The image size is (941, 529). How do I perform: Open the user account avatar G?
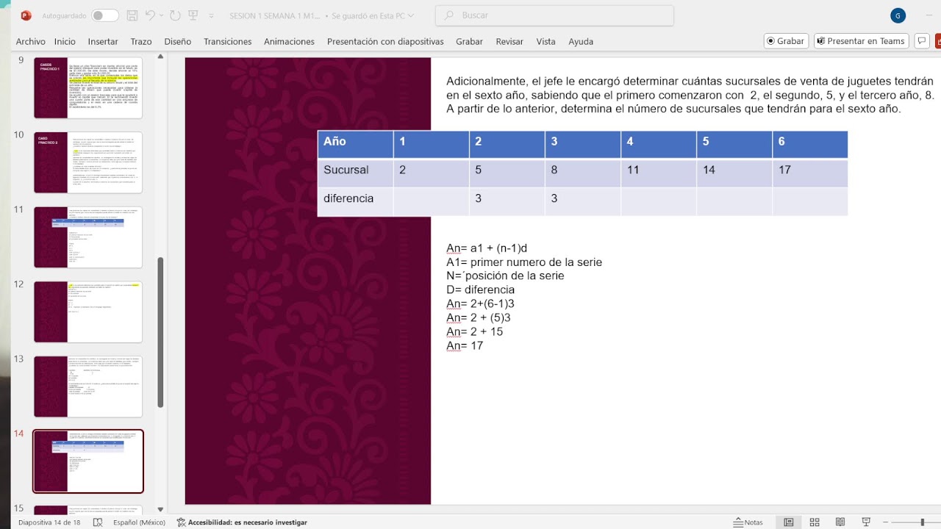click(898, 15)
